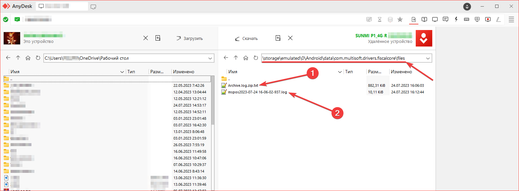Open the shield permissions icon
519x191 pixels.
tap(477, 19)
